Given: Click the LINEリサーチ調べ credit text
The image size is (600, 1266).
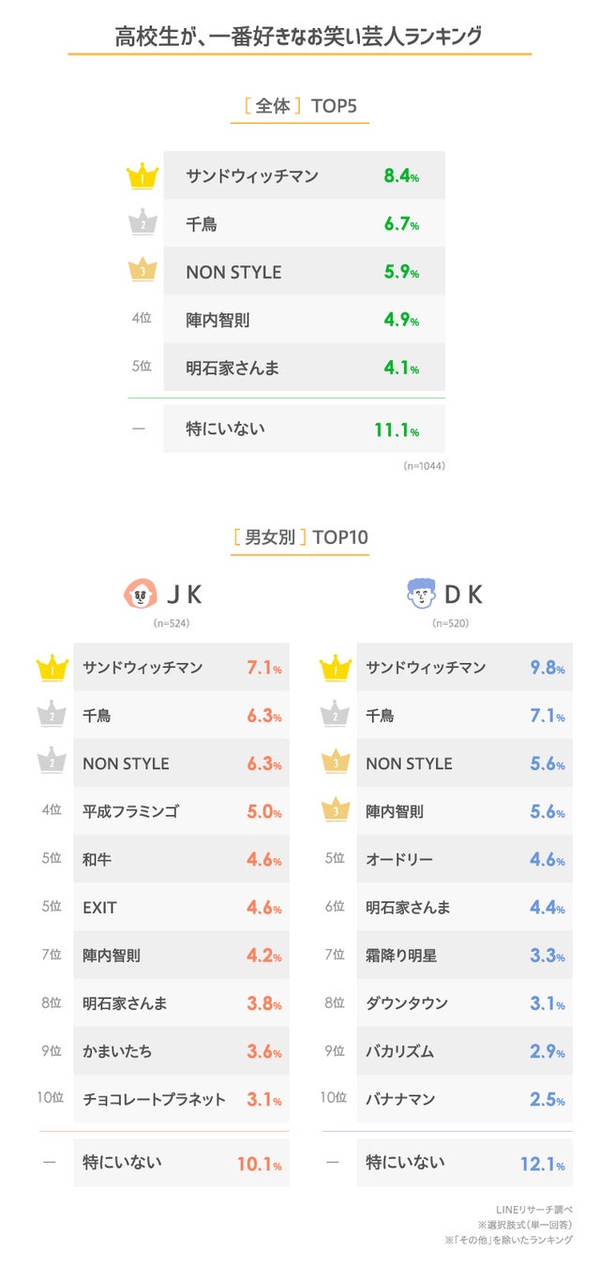Looking at the screenshot, I should click(533, 1210).
